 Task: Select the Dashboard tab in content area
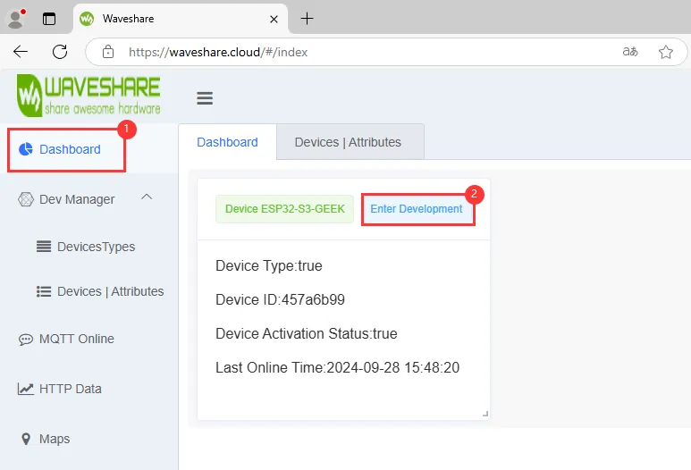click(227, 142)
